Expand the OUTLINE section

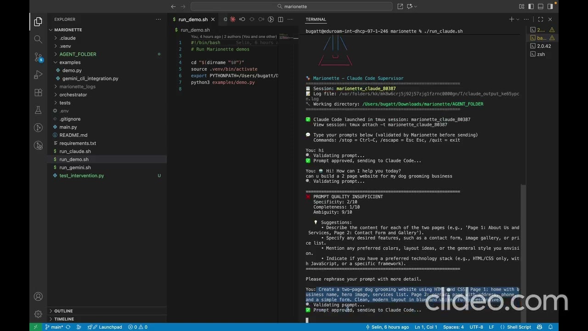[x=107, y=311]
